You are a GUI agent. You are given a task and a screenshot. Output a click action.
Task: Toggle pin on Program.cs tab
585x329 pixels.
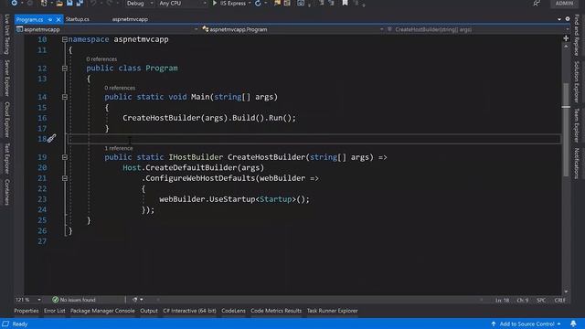(x=50, y=19)
